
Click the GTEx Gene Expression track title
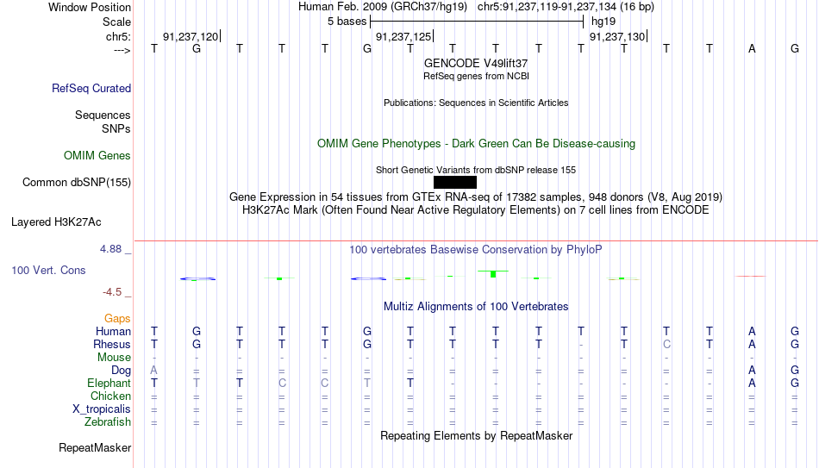pos(476,197)
